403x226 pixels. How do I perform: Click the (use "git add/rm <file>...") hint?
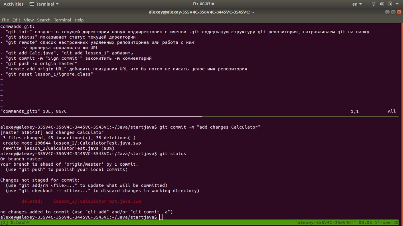point(87,185)
